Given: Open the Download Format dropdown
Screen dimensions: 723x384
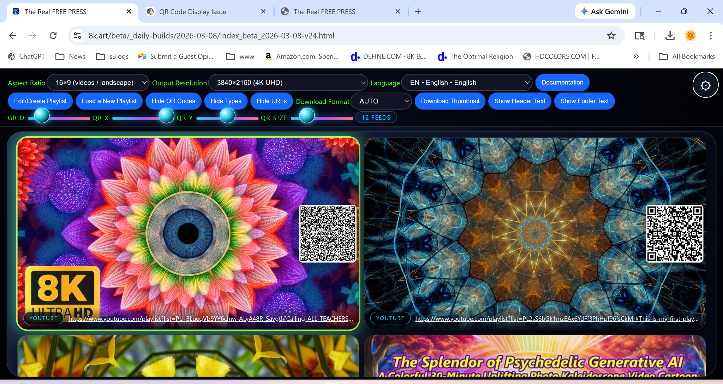Looking at the screenshot, I should pyautogui.click(x=381, y=101).
